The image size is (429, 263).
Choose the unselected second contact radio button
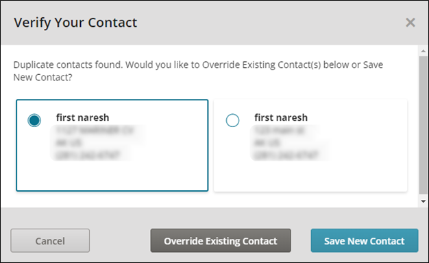click(232, 120)
